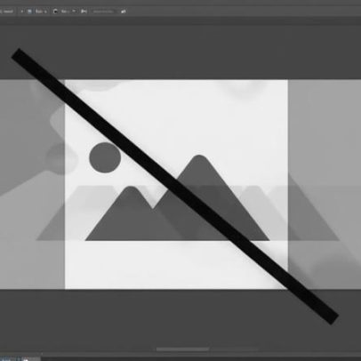Click the blue square icon in options bar

coord(29,12)
